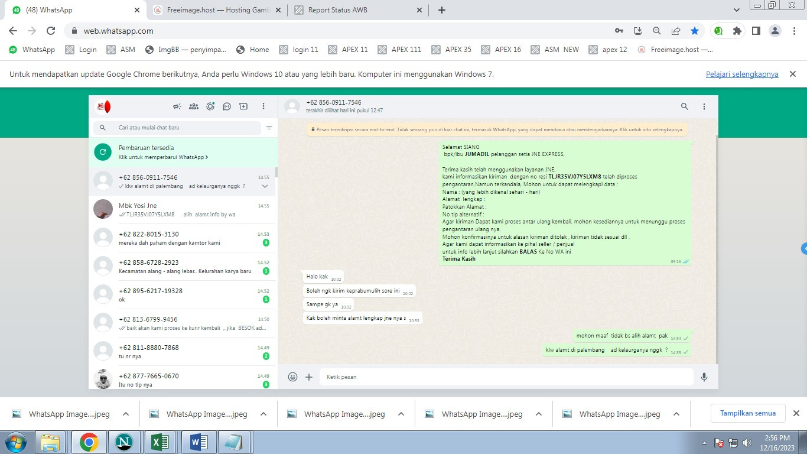Screen dimensions: 807x454
Task: Open the chat with +62 895-6217-19328
Action: tap(183, 294)
